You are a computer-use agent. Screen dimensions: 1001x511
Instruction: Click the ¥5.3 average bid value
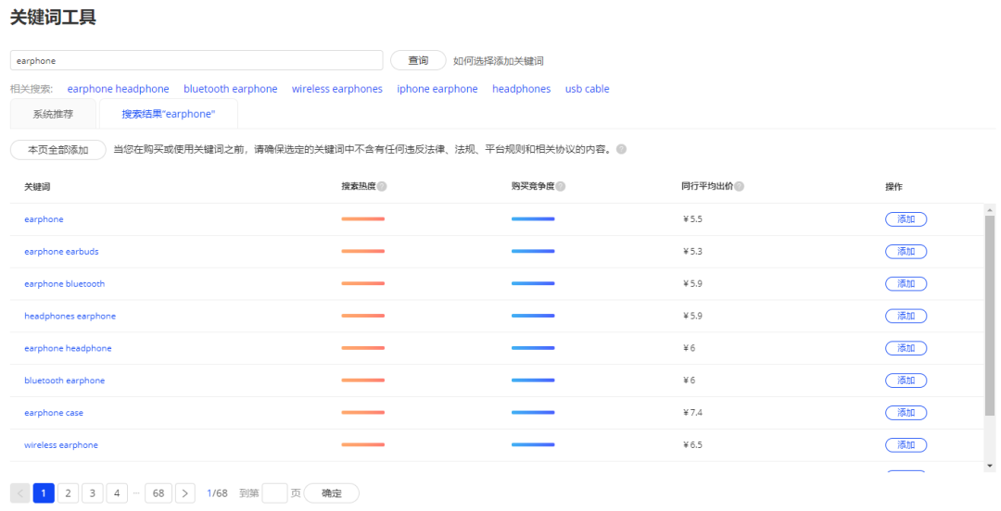click(x=692, y=252)
